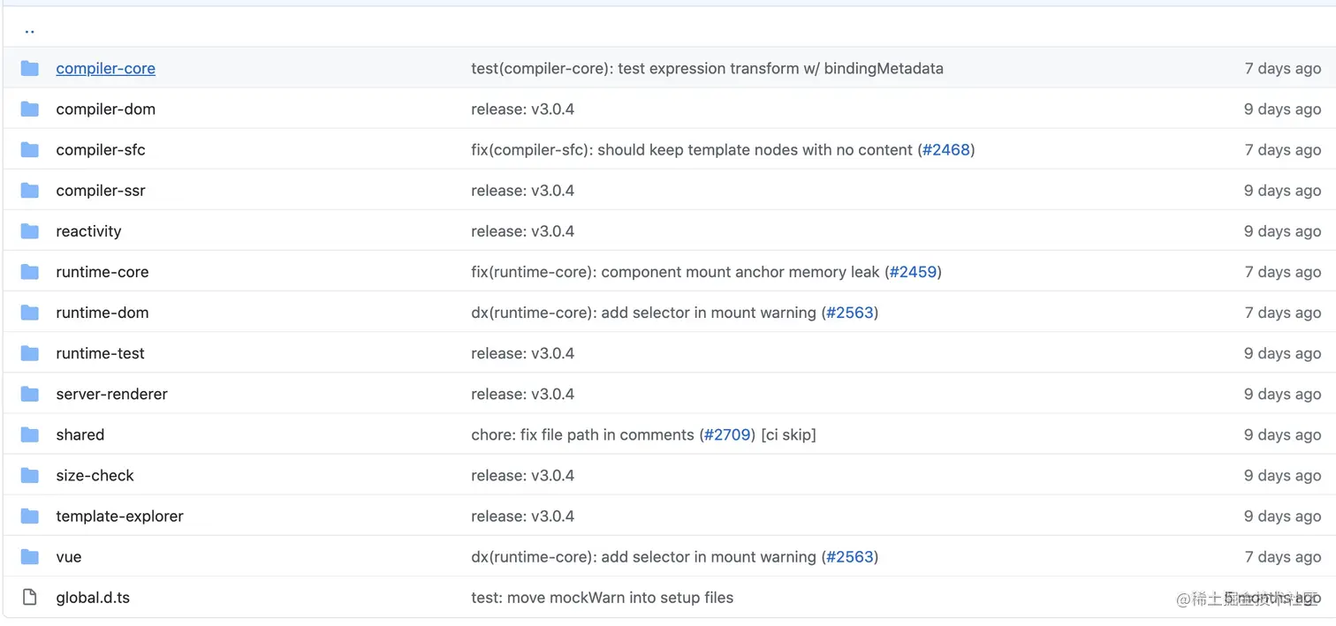Open pull request #2709 link
Image resolution: width=1336 pixels, height=626 pixels.
tap(727, 434)
